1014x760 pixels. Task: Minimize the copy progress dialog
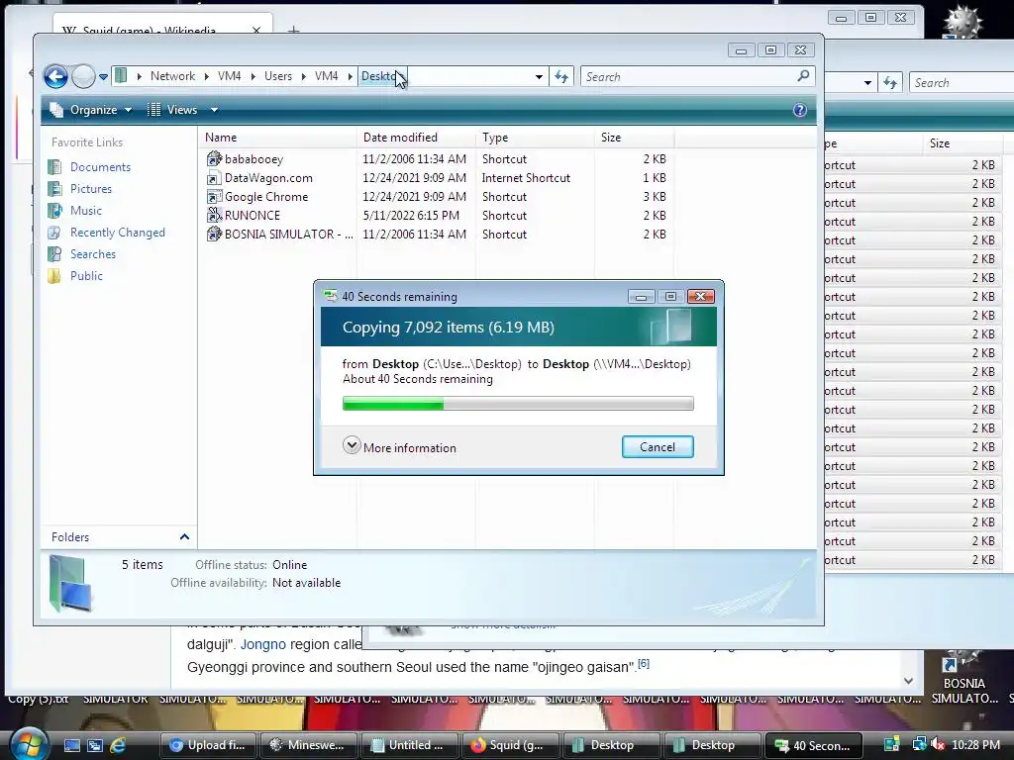[x=641, y=297]
